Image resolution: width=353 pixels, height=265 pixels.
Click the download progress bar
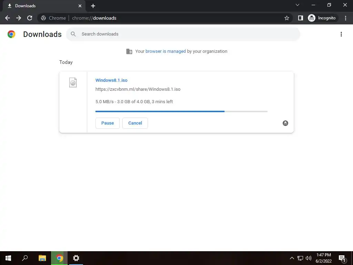[181, 111]
